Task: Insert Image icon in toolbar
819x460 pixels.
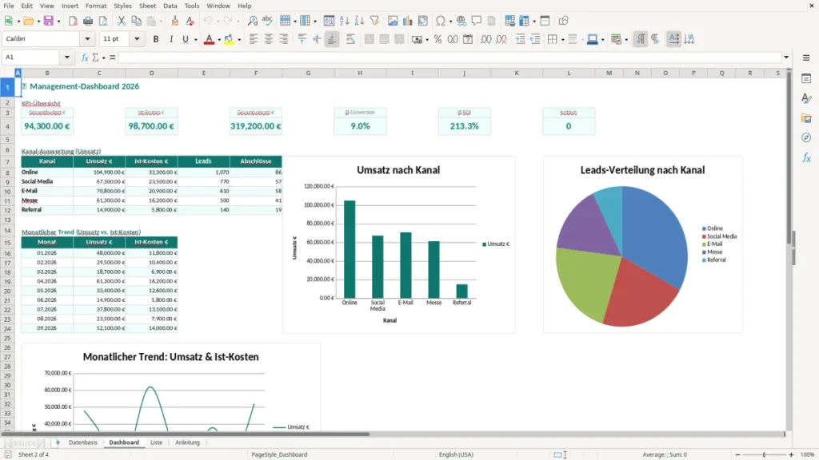Action: [x=393, y=21]
